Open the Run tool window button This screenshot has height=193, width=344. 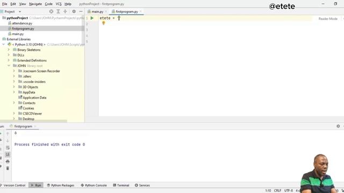click(x=36, y=185)
